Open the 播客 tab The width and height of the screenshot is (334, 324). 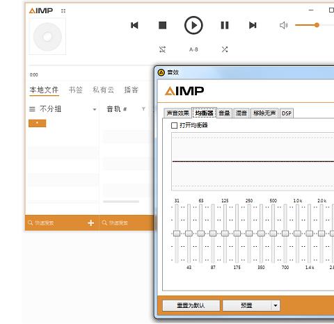132,90
